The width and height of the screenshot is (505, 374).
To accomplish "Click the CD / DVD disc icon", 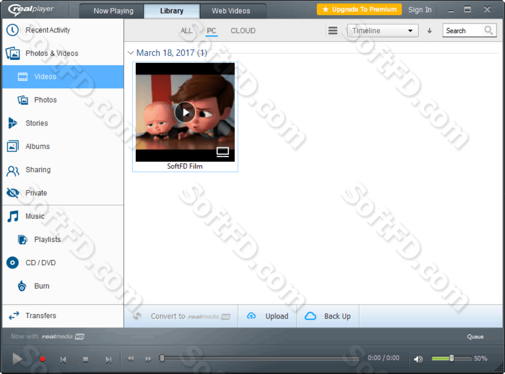I will point(13,263).
